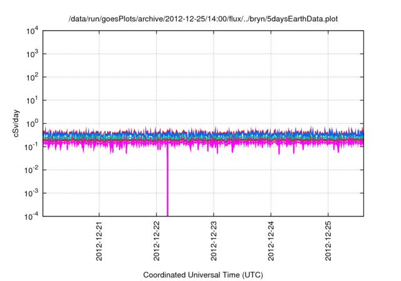Click the 10^-1 y-axis tick label

31,147
